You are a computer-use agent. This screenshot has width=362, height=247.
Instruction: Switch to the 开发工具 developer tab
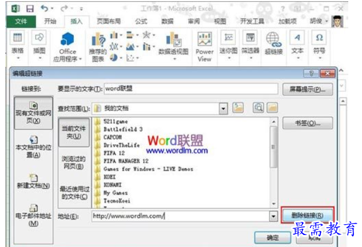click(252, 22)
